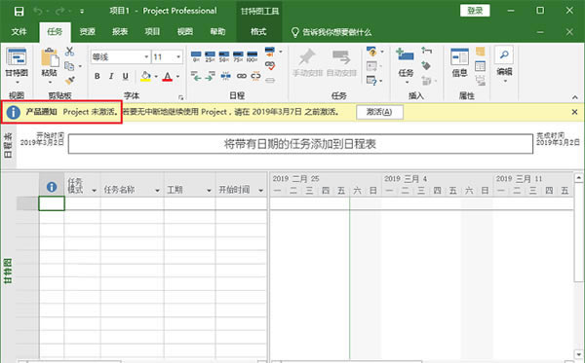Toggle Underline formatting
This screenshot has width=585, height=363.
(126, 76)
